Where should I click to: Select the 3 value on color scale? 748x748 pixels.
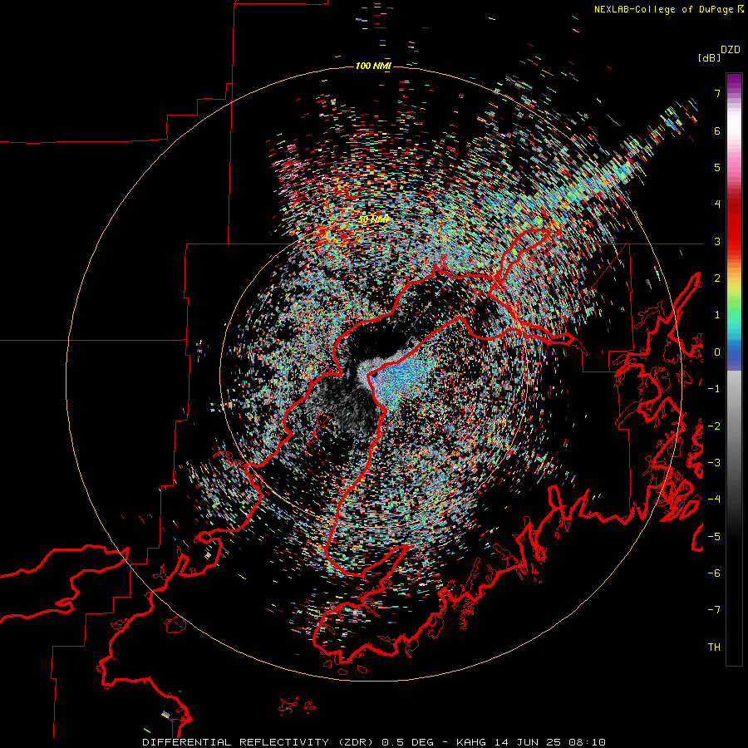(717, 241)
